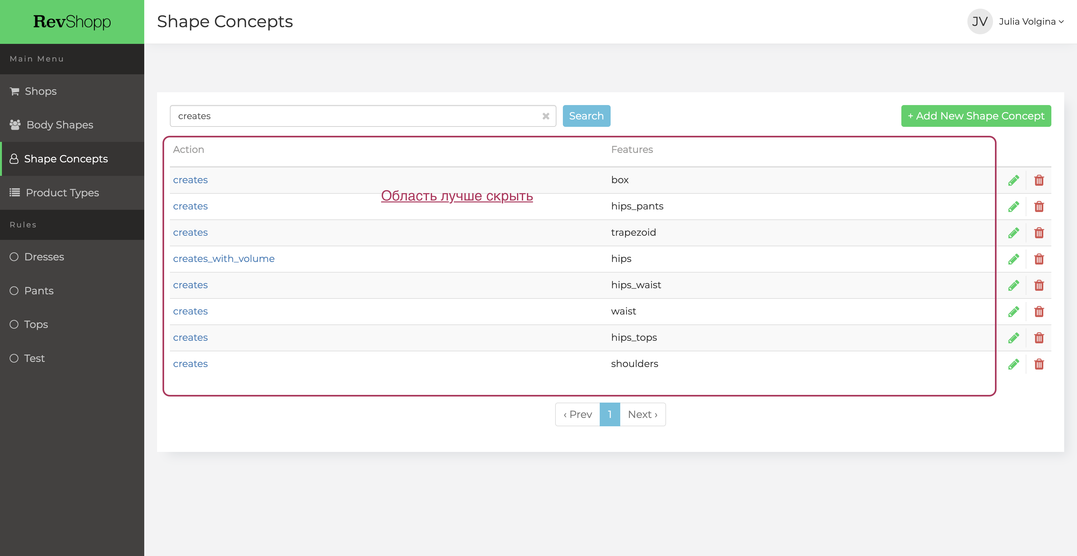Screen dimensions: 1077x556
Task: Delete the box shape concept row
Action: coord(1039,180)
